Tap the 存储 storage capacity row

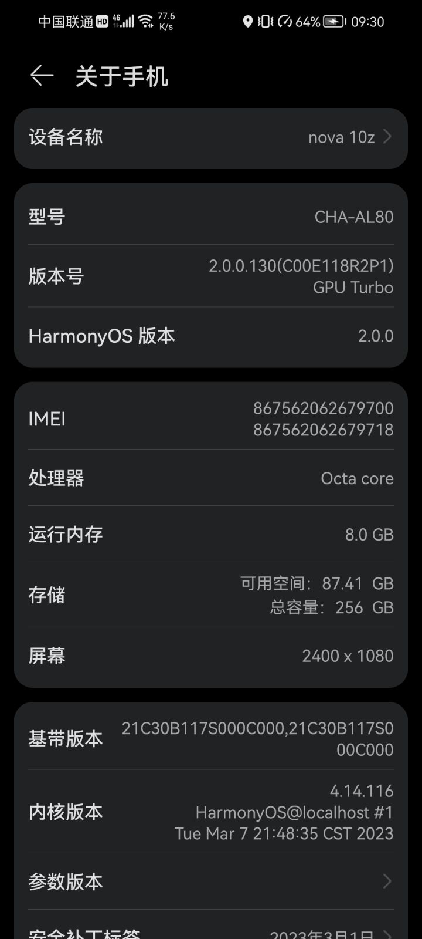[x=211, y=595]
